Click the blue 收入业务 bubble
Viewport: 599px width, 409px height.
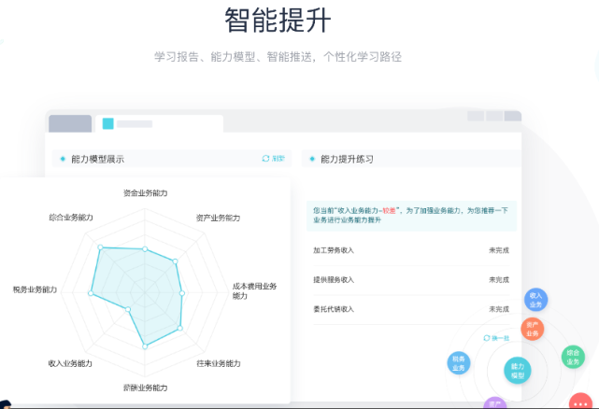coord(535,300)
